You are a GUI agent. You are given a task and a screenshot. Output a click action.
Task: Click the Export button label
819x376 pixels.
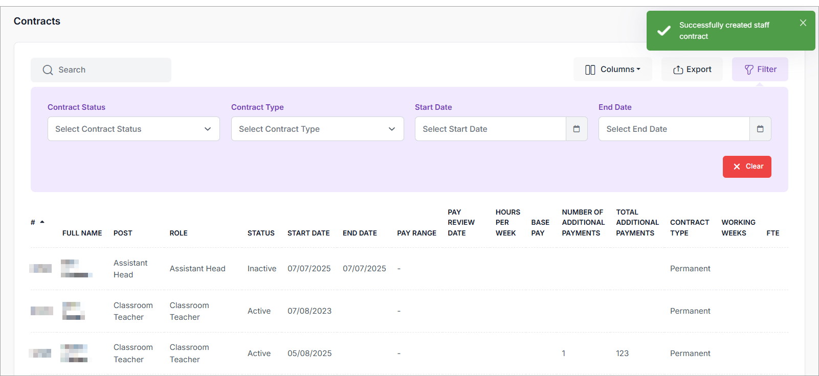pos(699,69)
